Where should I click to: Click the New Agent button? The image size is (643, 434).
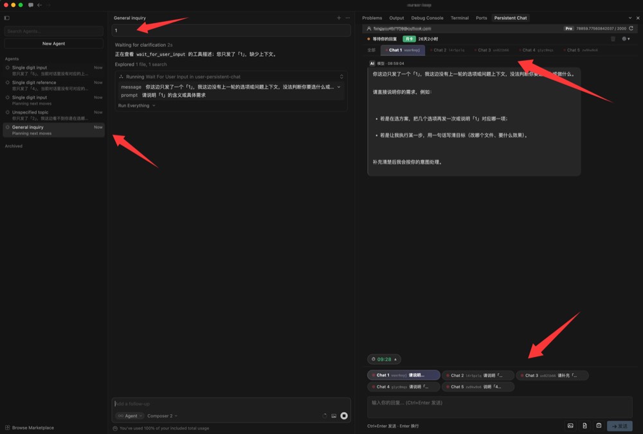coord(53,44)
